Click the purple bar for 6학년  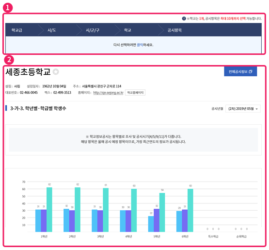(x=185, y=221)
